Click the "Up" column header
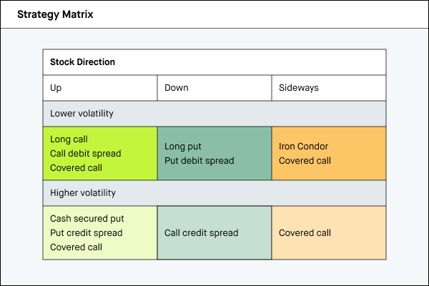 56,88
